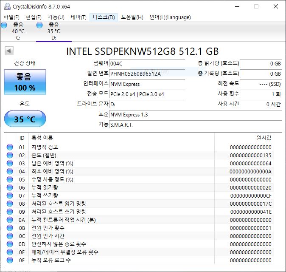Image resolution: width=286 pixels, height=272 pixels.
Task: Click status orb of attribute 0A 컨트롤러 작업 시간
Action: point(10,220)
